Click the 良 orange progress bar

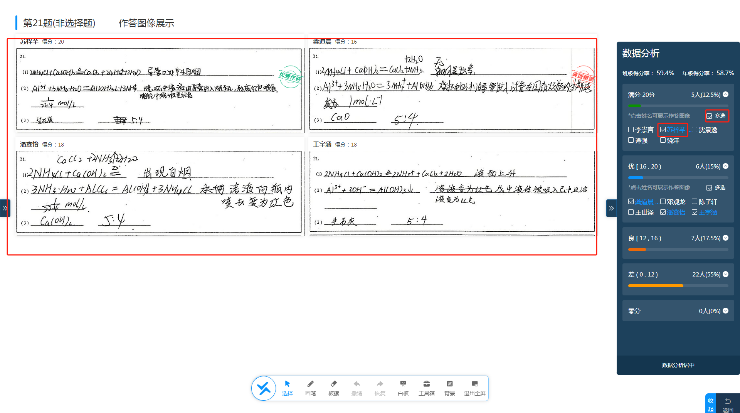click(x=678, y=249)
